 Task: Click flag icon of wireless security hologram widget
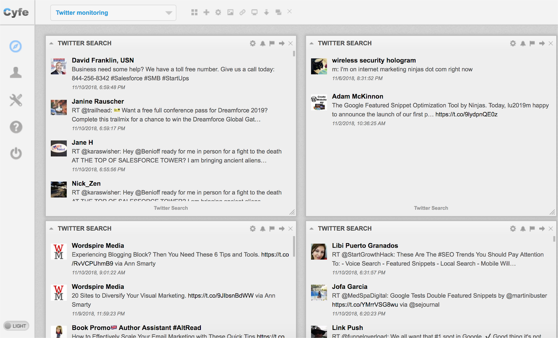click(532, 43)
